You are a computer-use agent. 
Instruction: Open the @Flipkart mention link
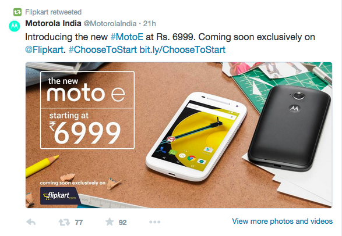pyautogui.click(x=44, y=49)
